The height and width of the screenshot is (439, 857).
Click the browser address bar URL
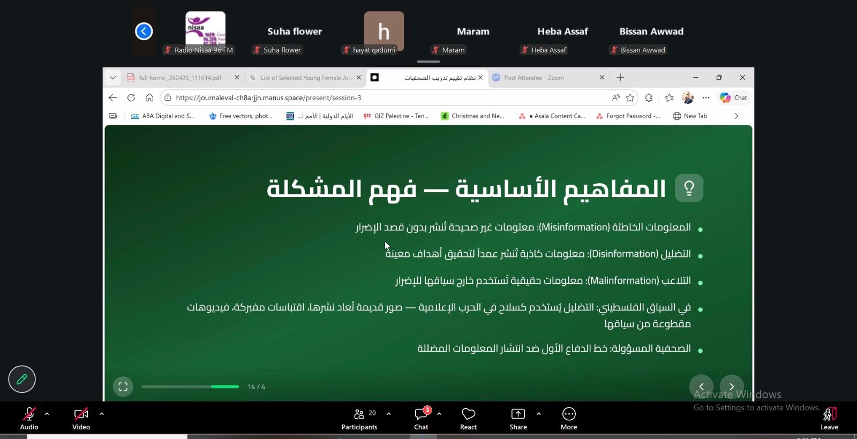coord(268,98)
